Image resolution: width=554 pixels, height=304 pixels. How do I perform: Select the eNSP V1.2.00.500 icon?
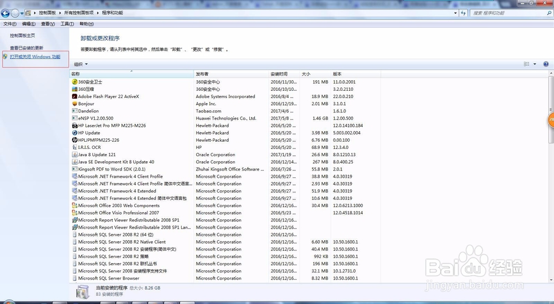point(75,118)
